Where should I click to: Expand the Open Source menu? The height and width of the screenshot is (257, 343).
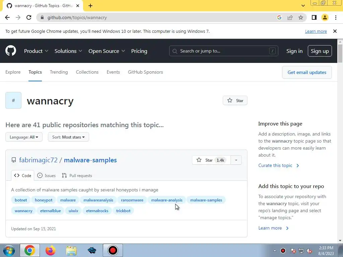pyautogui.click(x=107, y=51)
